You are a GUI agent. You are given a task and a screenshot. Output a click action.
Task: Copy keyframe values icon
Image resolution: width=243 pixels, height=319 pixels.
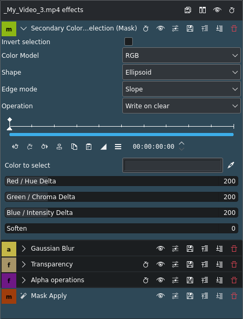(x=74, y=147)
